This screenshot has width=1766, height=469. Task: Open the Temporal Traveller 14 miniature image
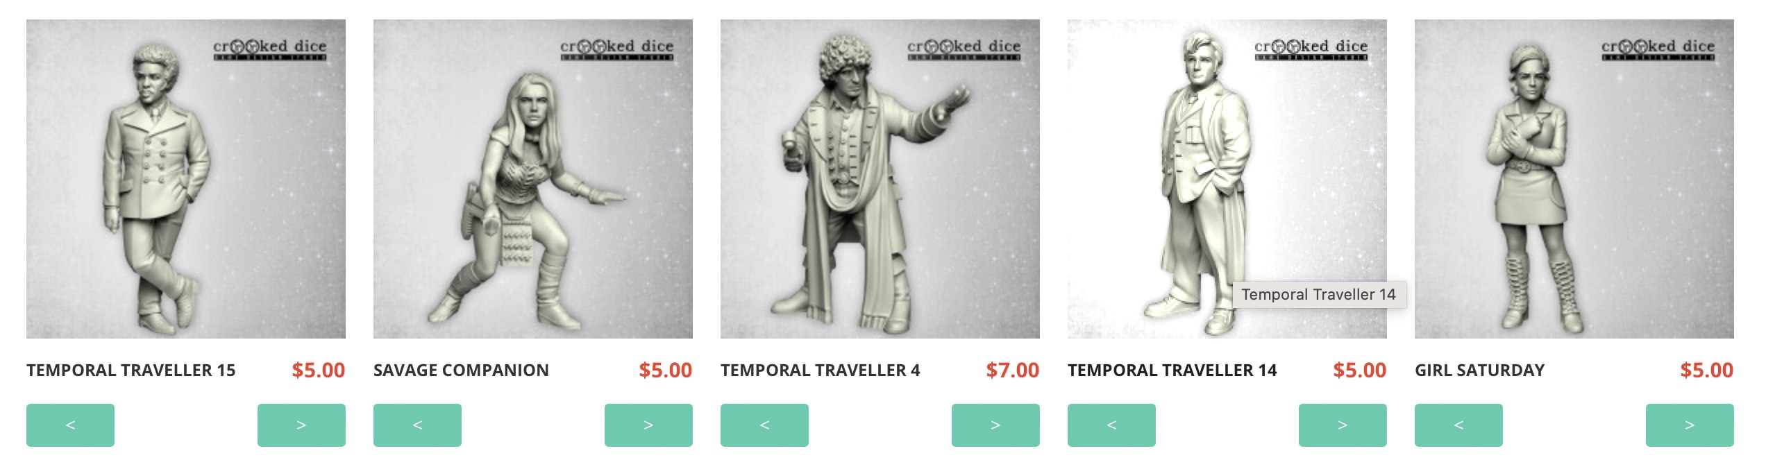[1227, 179]
